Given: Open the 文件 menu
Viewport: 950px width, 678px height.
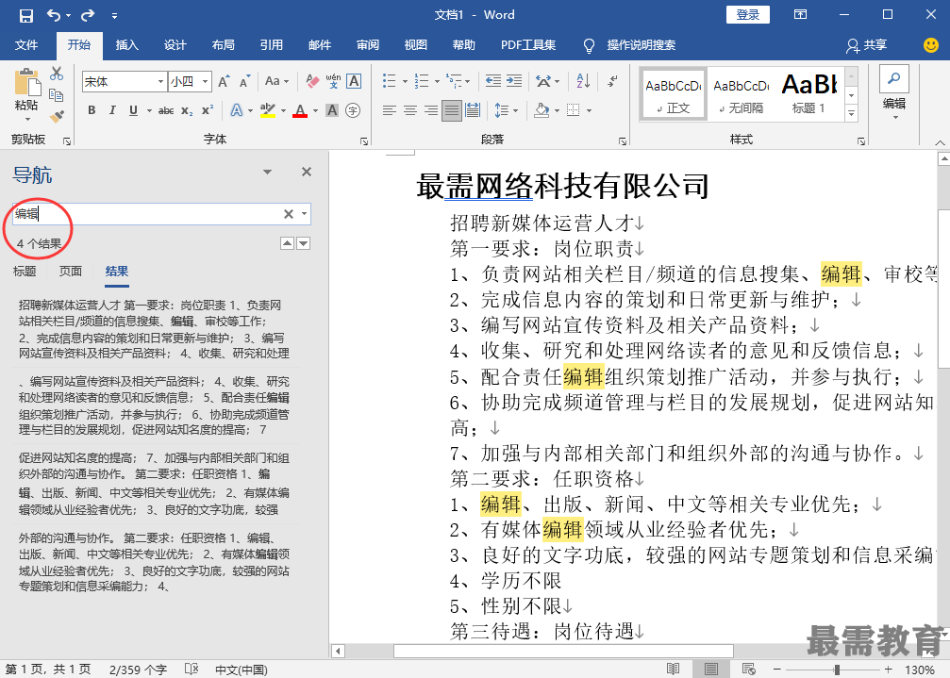Looking at the screenshot, I should [x=26, y=45].
